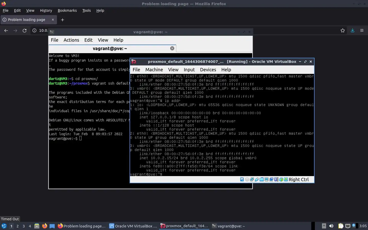Open Firefox Bookmarks menu
368x230 pixels.
[x=67, y=10]
